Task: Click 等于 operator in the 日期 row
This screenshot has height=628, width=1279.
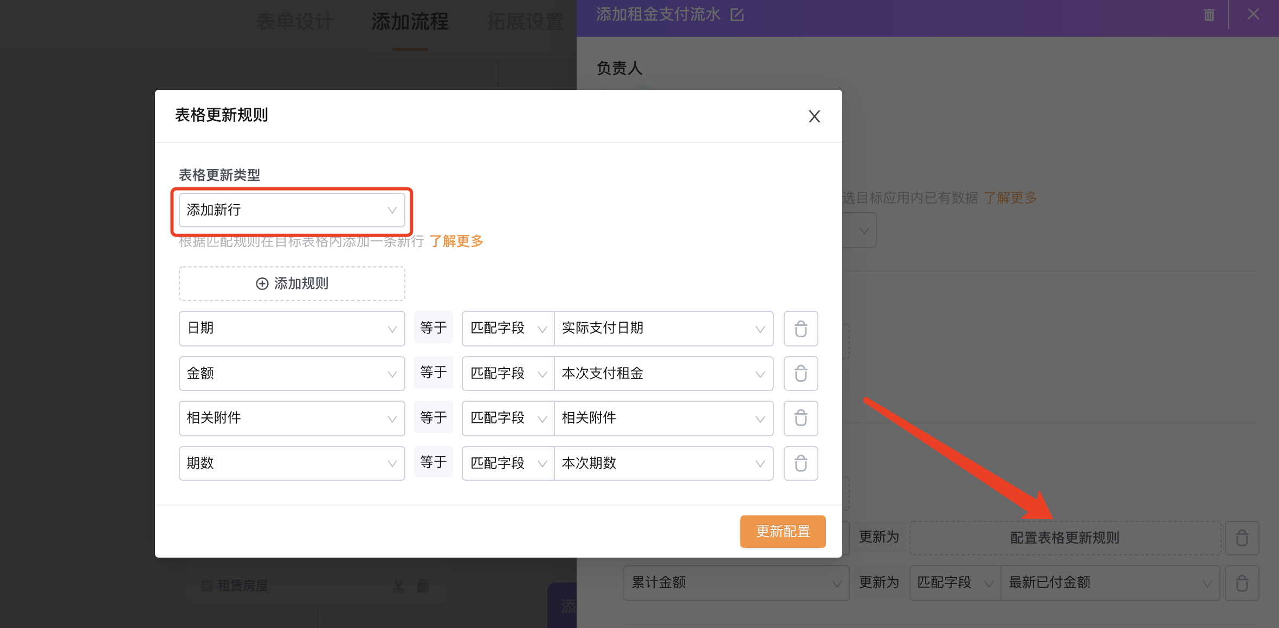Action: 433,328
